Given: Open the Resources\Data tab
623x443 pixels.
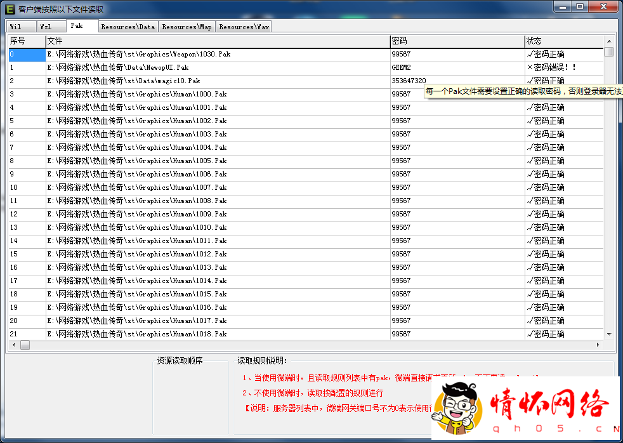Looking at the screenshot, I should [128, 27].
